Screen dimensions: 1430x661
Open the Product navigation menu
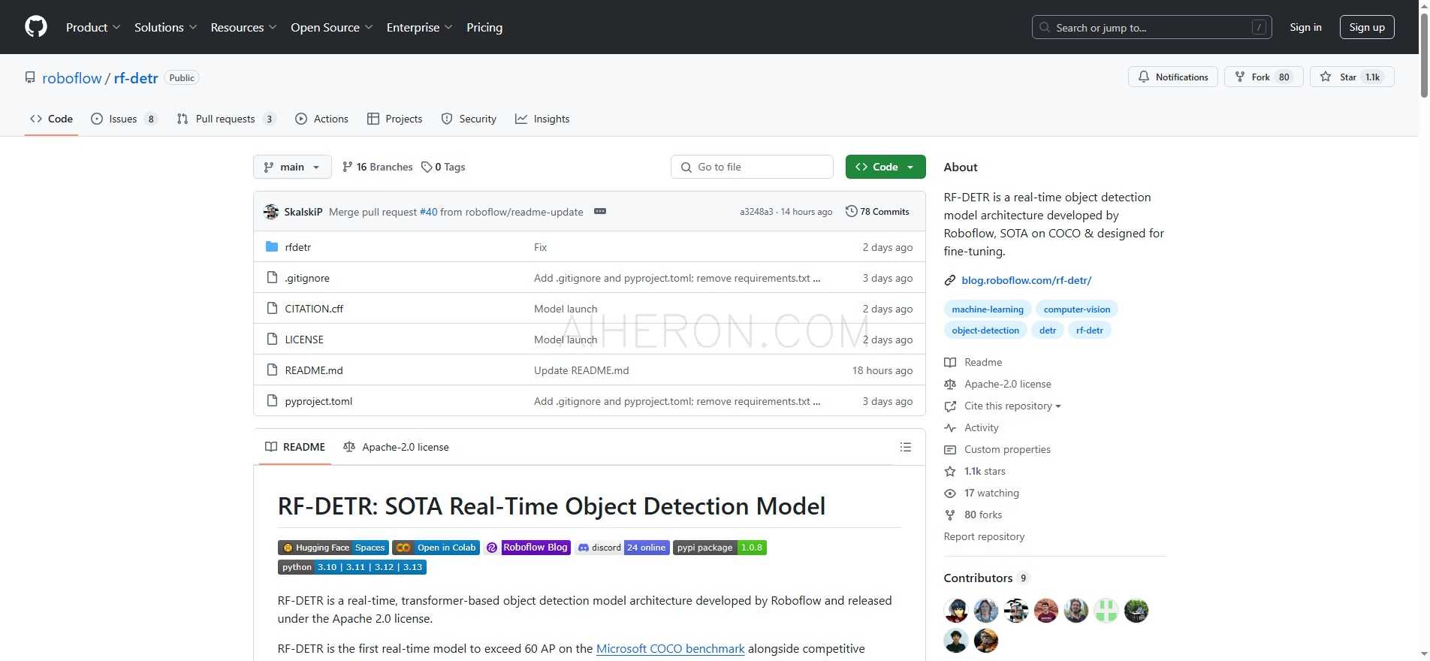pyautogui.click(x=92, y=27)
